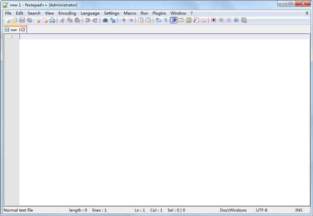
Task: Click "Normal text file" in the status bar
Action: point(18,210)
